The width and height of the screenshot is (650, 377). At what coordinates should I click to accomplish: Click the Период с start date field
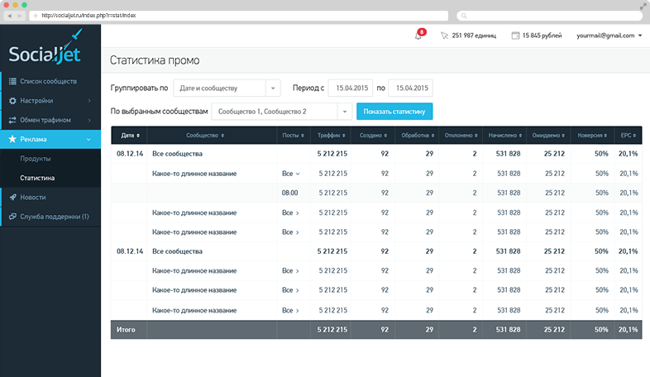351,88
